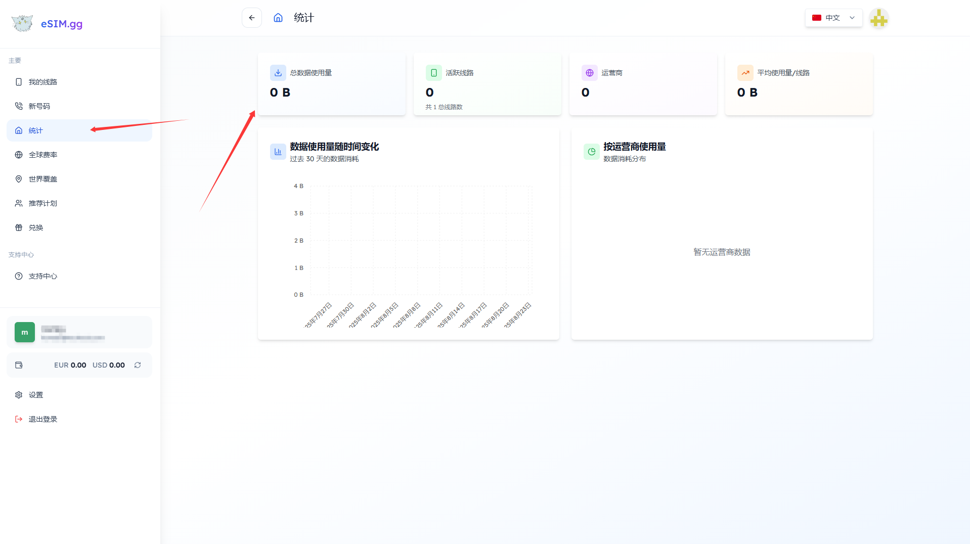The width and height of the screenshot is (970, 544).
Task: Click 退出登录 to log out
Action: tap(43, 419)
